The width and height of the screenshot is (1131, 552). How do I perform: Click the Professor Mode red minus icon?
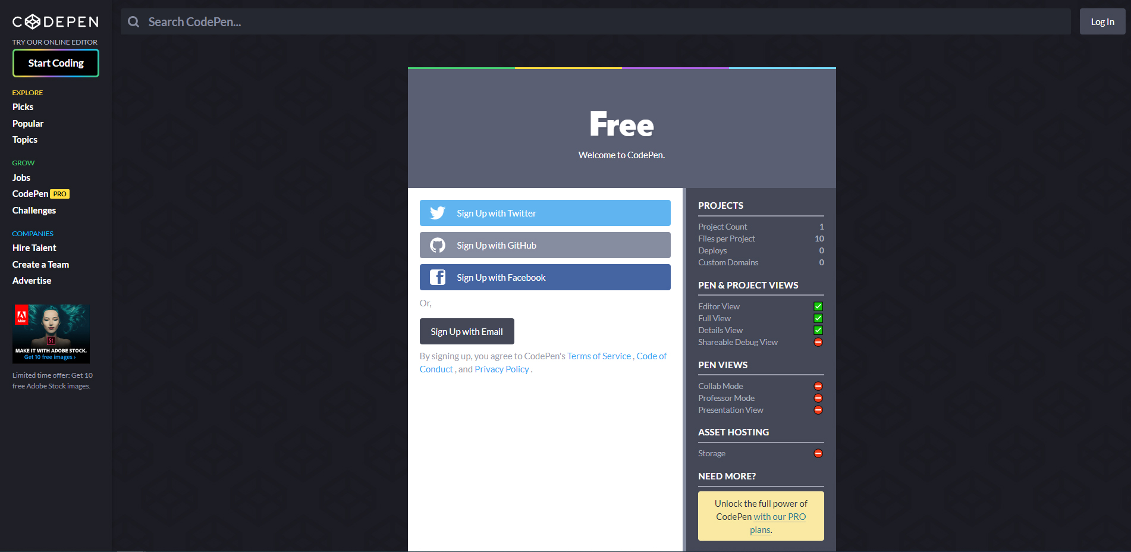click(x=818, y=398)
